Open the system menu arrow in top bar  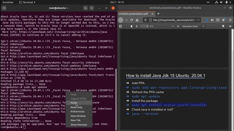[230, 2]
